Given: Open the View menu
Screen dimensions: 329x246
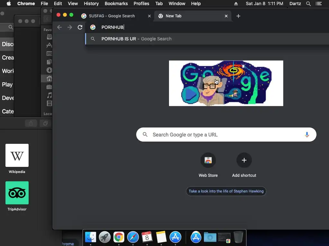Looking at the screenshot, I should (73, 4).
